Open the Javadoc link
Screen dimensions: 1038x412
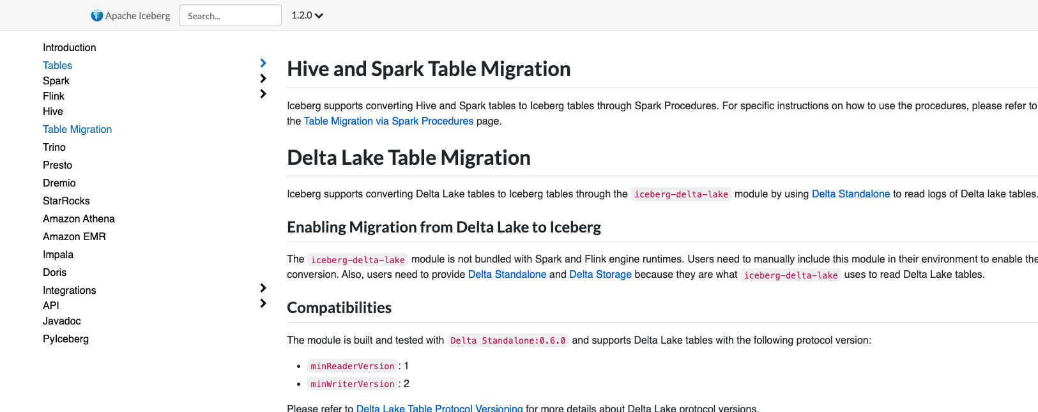[x=62, y=321]
